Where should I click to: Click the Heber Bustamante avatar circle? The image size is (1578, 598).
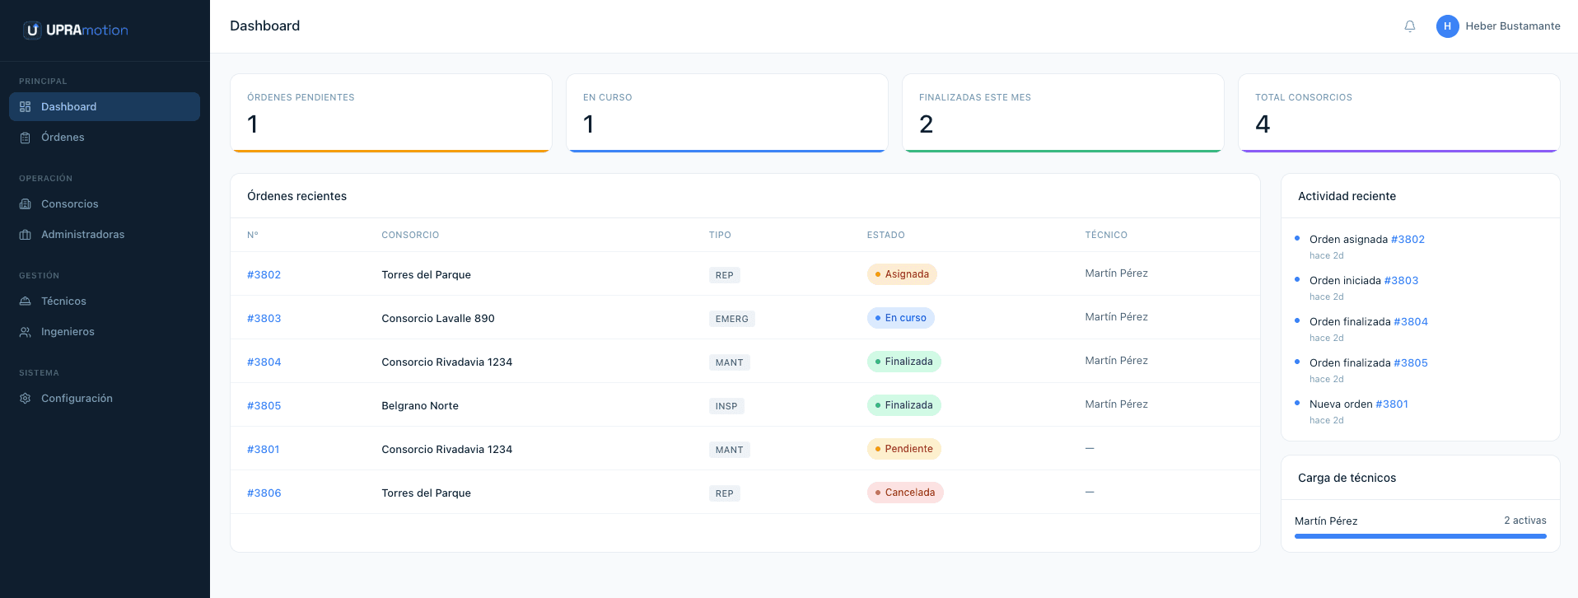1447,26
